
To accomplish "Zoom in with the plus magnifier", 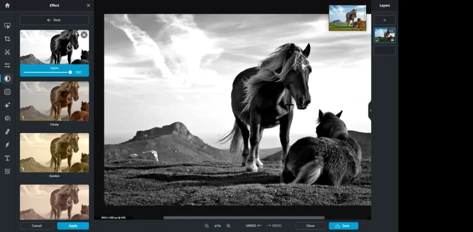I will click(x=228, y=226).
